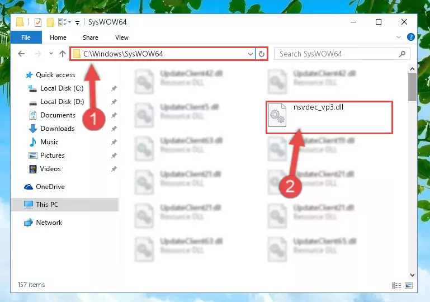Click the pin icon next to Local Disk (C:)

pyautogui.click(x=114, y=88)
